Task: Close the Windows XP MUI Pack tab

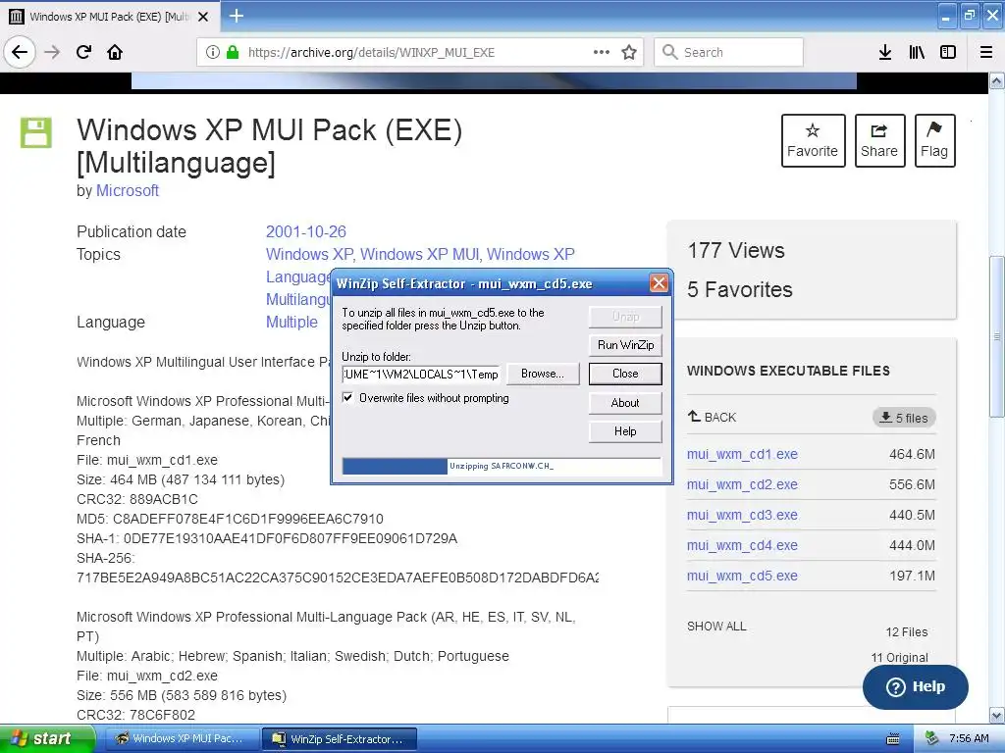Action: click(203, 17)
